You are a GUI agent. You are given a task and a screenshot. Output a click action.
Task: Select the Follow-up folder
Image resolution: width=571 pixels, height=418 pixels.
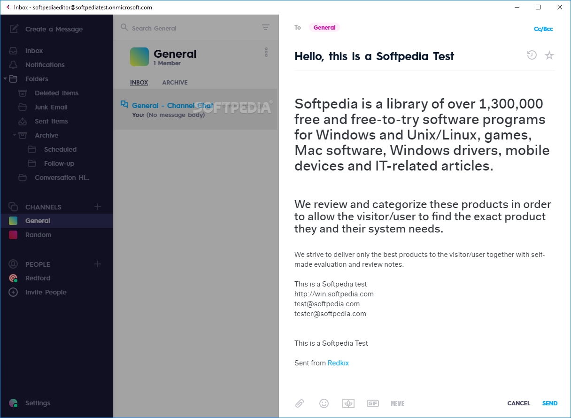coord(59,163)
